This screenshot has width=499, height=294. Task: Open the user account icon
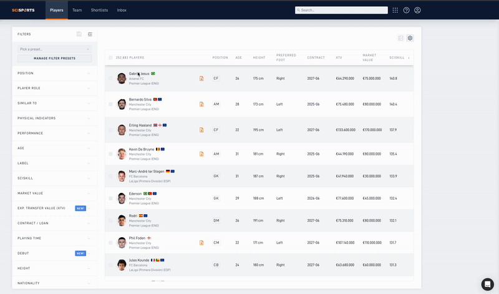tap(417, 10)
